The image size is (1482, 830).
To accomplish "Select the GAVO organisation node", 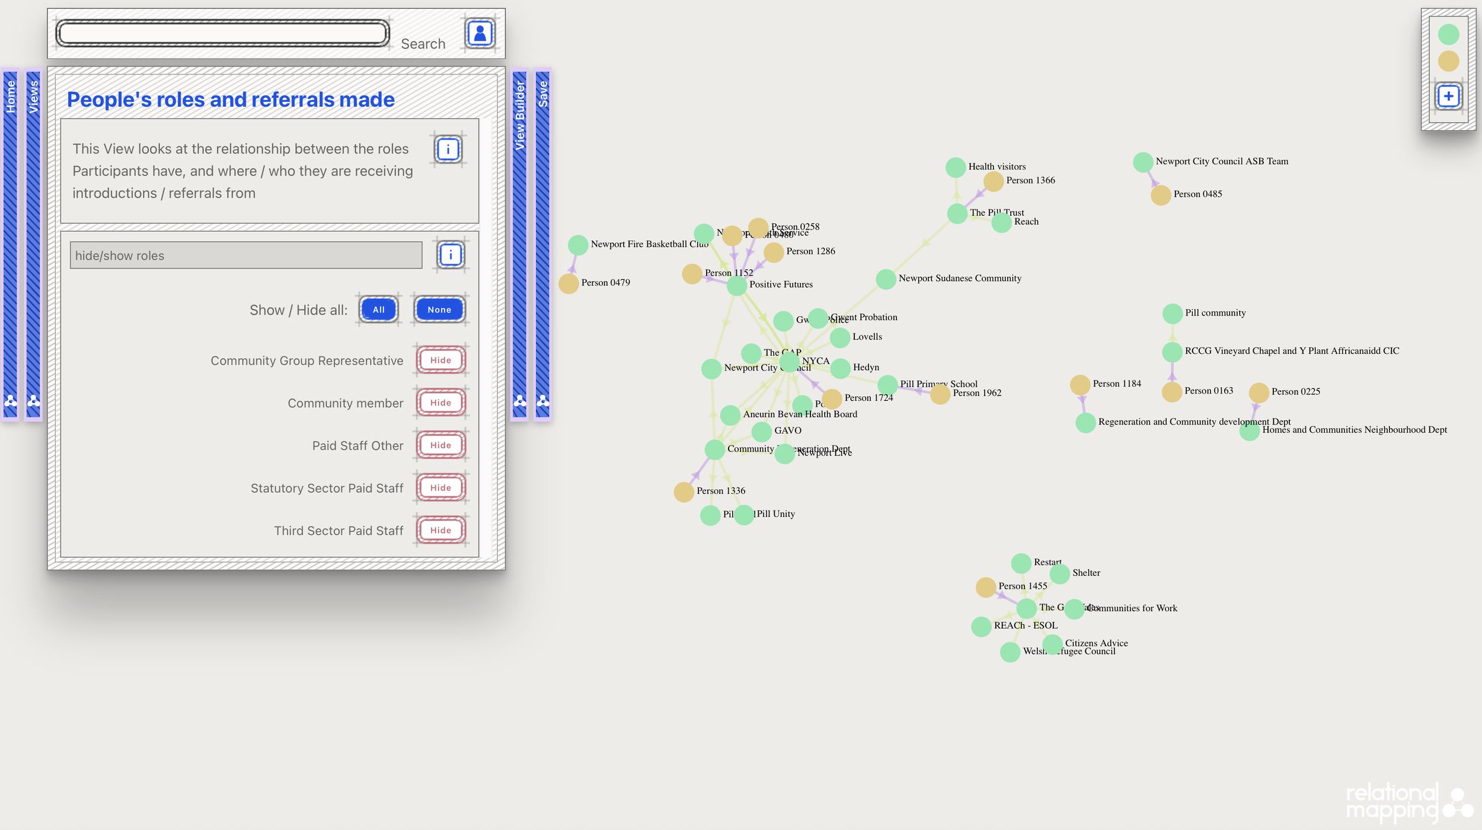I will (x=762, y=432).
